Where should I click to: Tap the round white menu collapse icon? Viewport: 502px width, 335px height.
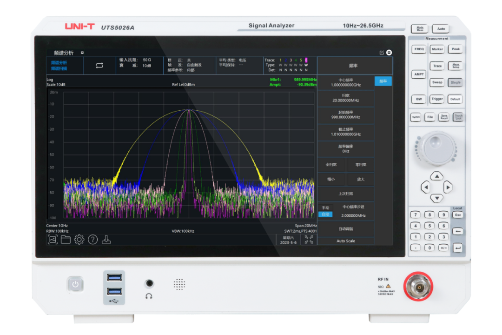(x=389, y=53)
